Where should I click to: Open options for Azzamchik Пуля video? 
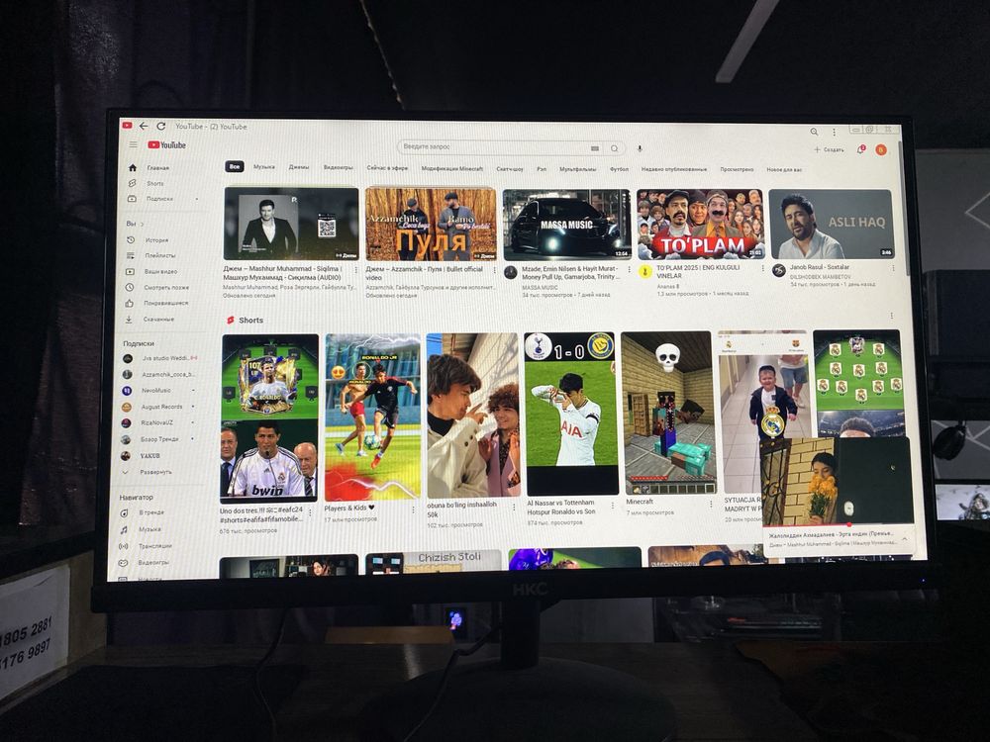point(495,269)
